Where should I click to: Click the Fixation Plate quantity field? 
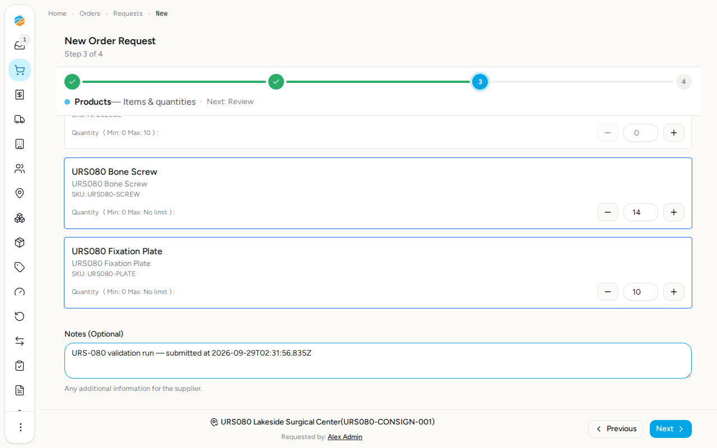point(641,292)
